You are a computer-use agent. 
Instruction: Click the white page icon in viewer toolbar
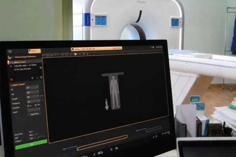[76, 54]
